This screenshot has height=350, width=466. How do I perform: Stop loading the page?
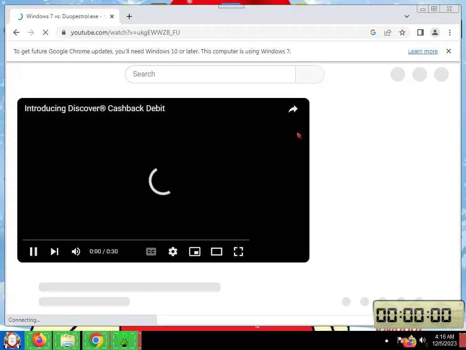tap(46, 32)
